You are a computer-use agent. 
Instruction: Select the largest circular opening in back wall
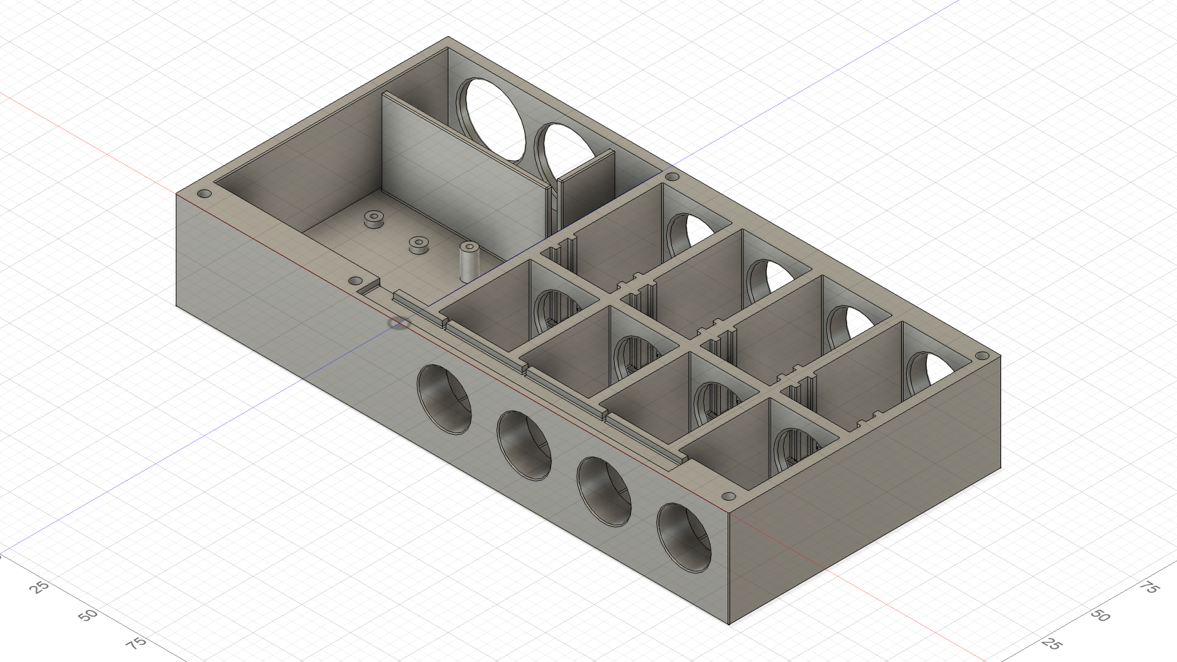(x=492, y=120)
